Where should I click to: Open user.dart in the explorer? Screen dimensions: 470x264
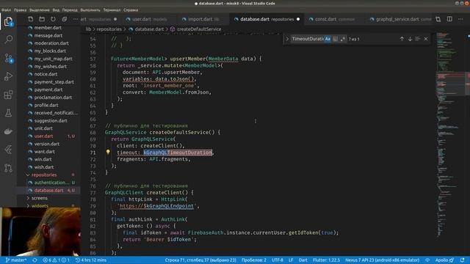(43, 136)
